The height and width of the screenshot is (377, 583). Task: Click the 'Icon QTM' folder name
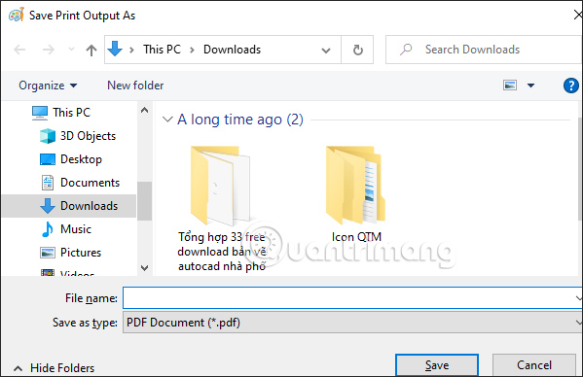coord(356,237)
